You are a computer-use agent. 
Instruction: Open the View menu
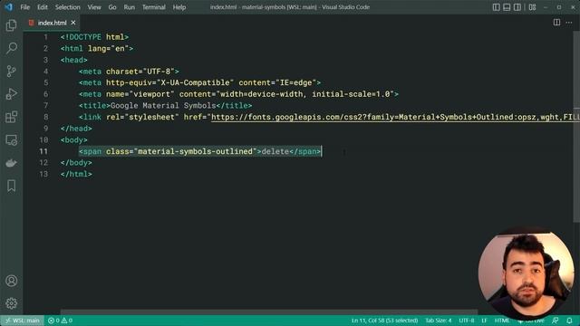pos(94,7)
